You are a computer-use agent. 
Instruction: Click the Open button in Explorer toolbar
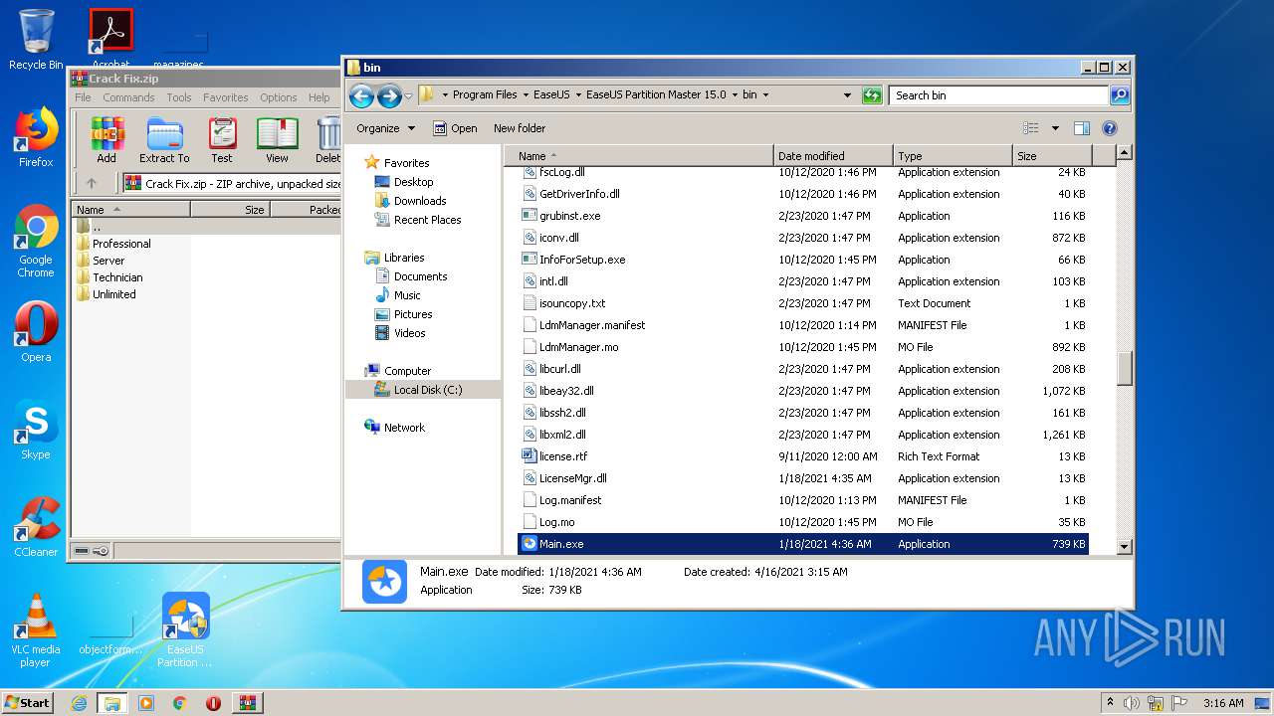[455, 128]
